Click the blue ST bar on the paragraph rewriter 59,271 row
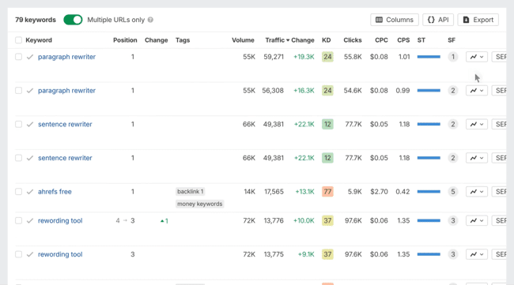Image resolution: width=514 pixels, height=285 pixels. click(x=429, y=57)
